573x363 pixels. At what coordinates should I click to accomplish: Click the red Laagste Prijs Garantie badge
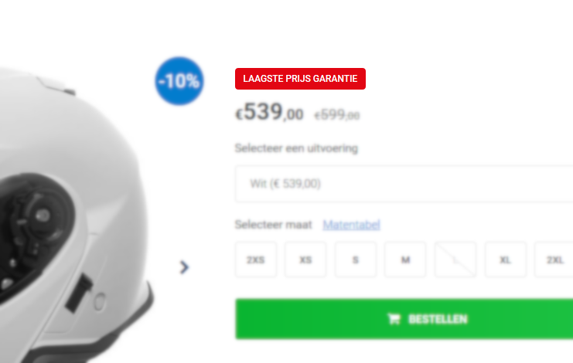tap(300, 79)
